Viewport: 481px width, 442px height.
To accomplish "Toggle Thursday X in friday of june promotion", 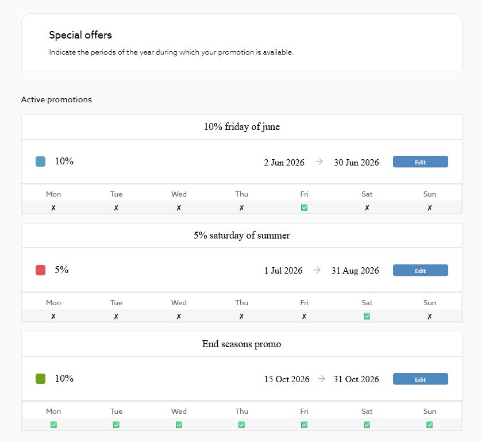I will [241, 207].
